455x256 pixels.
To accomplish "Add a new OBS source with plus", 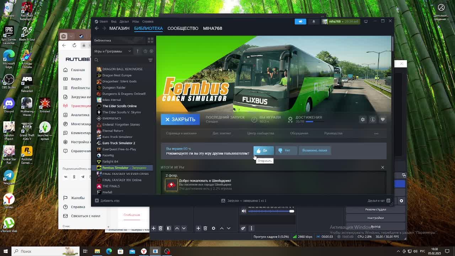I will (x=198, y=228).
